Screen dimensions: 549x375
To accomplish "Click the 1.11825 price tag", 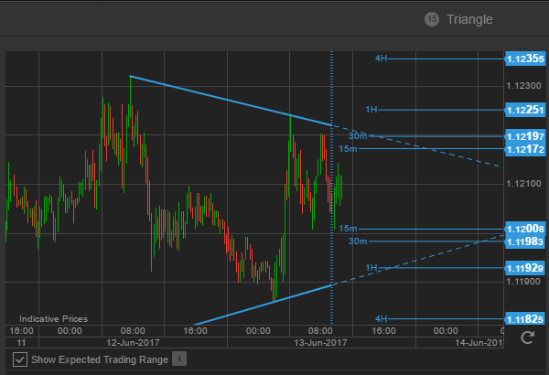I will click(524, 318).
